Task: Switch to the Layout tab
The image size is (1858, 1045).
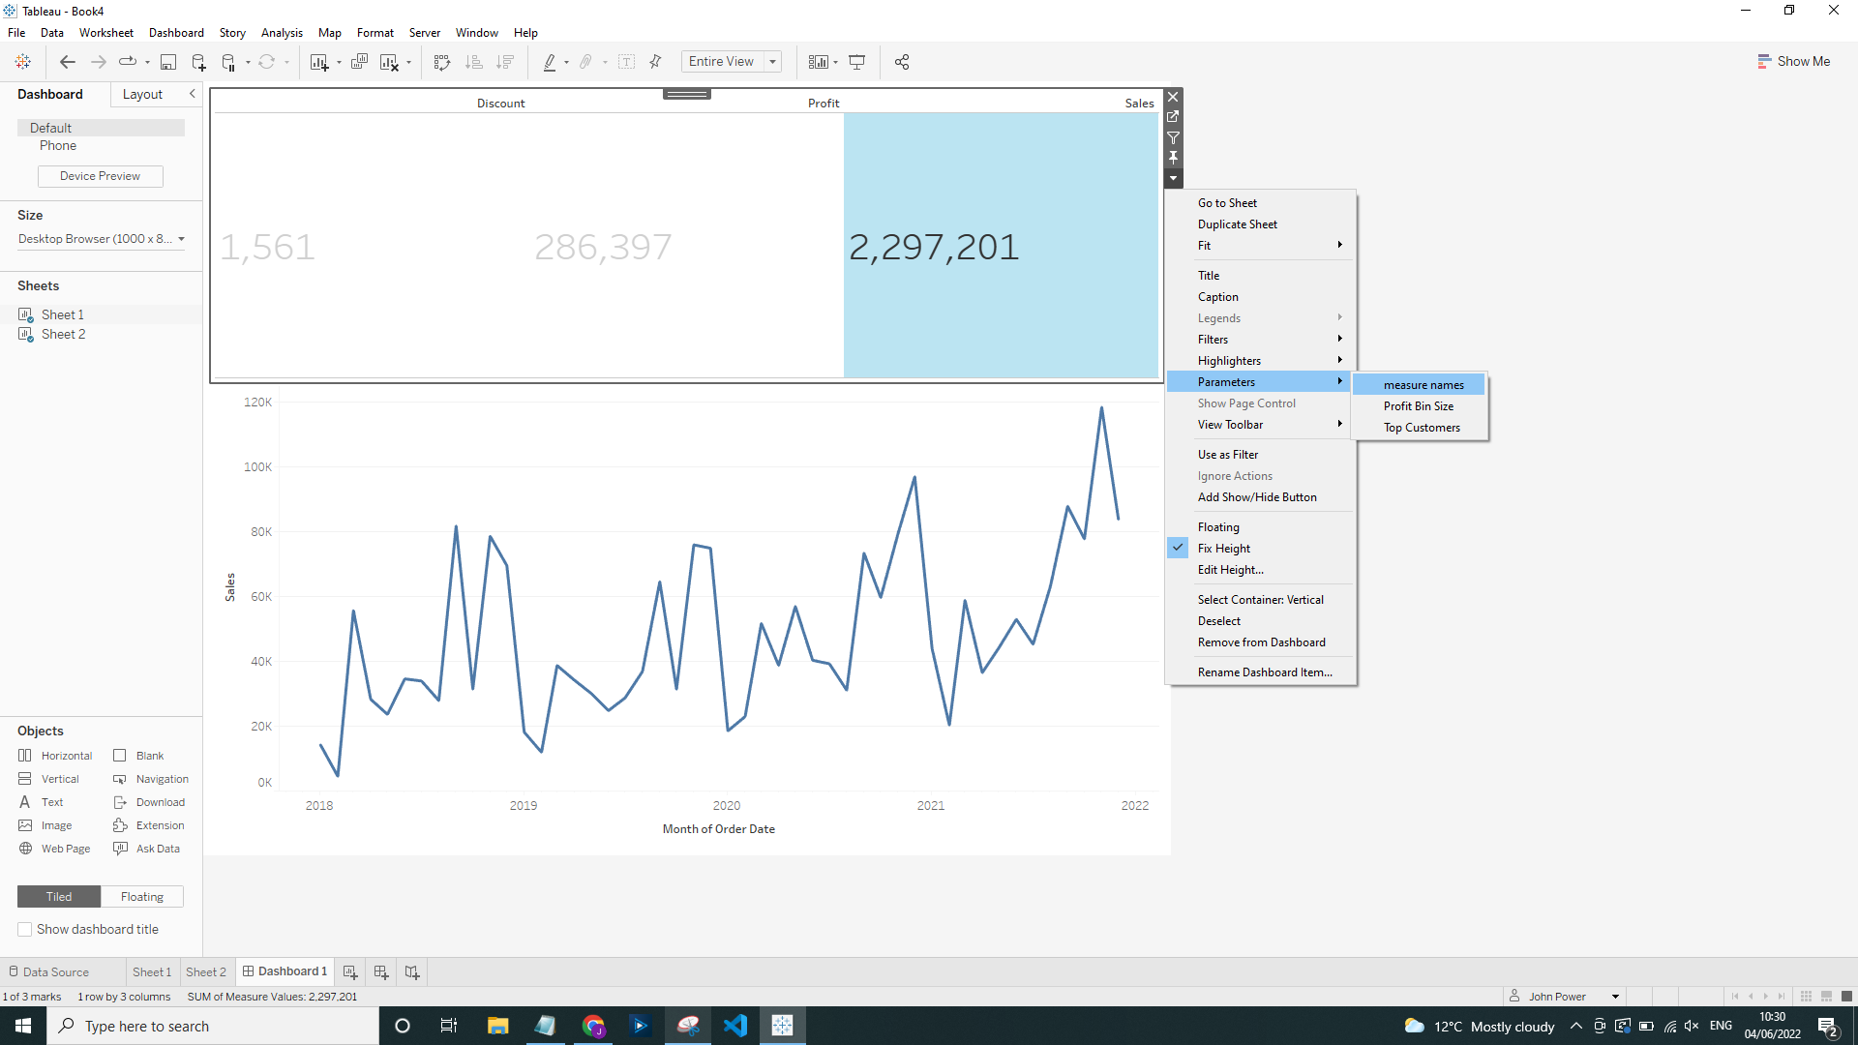Action: pyautogui.click(x=142, y=94)
